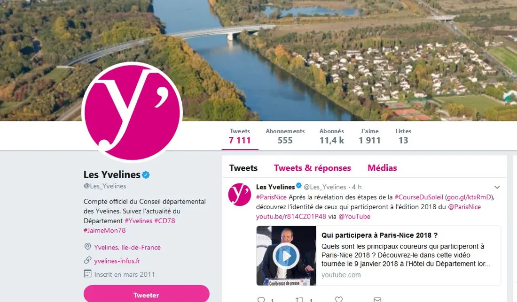Click the link chain icon beside yvelines-infos.fr
The width and height of the screenshot is (517, 302).
(87, 260)
